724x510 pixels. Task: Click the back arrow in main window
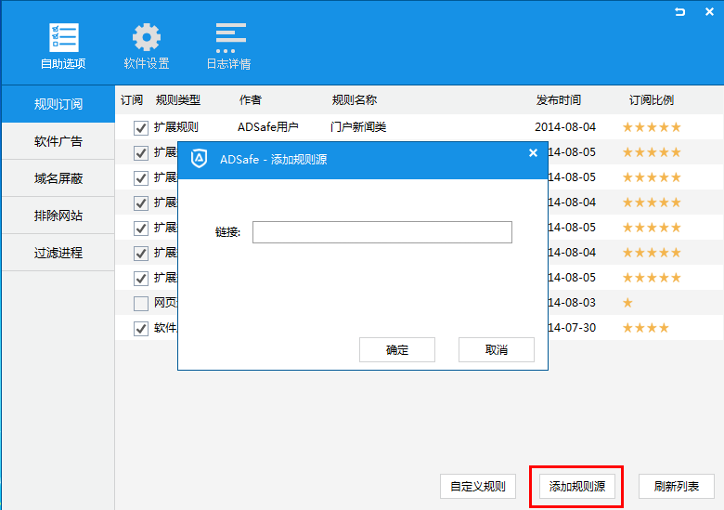[x=679, y=12]
